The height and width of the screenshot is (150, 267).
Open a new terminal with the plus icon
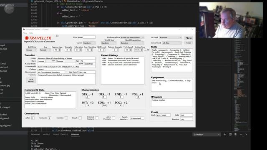225,134
